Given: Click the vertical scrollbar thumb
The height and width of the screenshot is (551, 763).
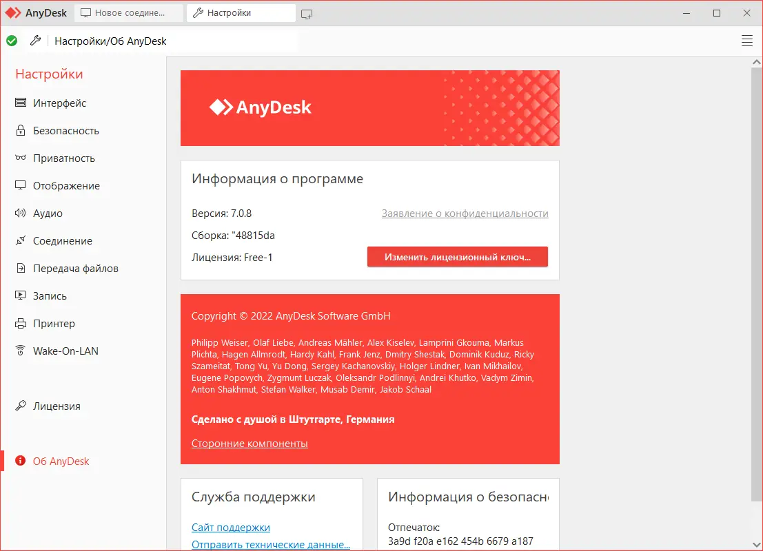Looking at the screenshot, I should point(756,284).
